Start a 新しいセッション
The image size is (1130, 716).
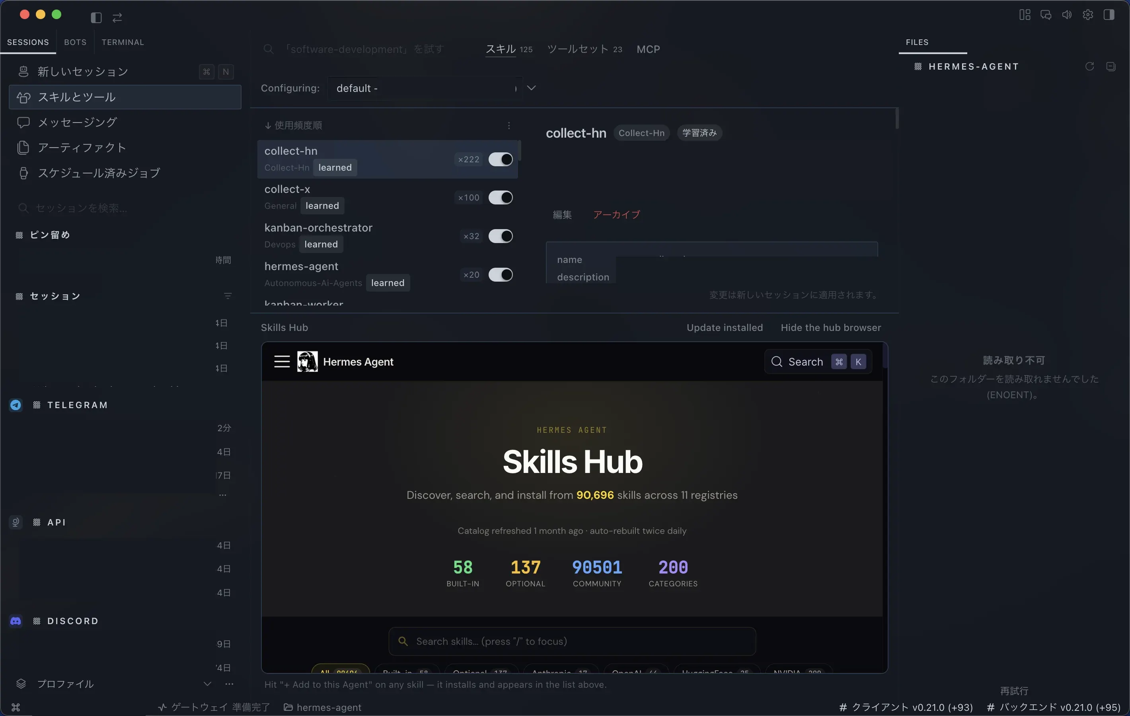coord(125,72)
